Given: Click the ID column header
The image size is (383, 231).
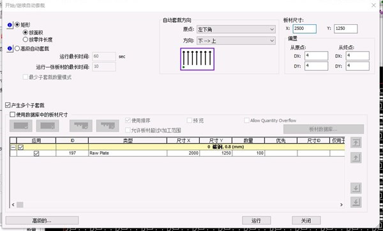Looking at the screenshot, I should click(72, 141).
